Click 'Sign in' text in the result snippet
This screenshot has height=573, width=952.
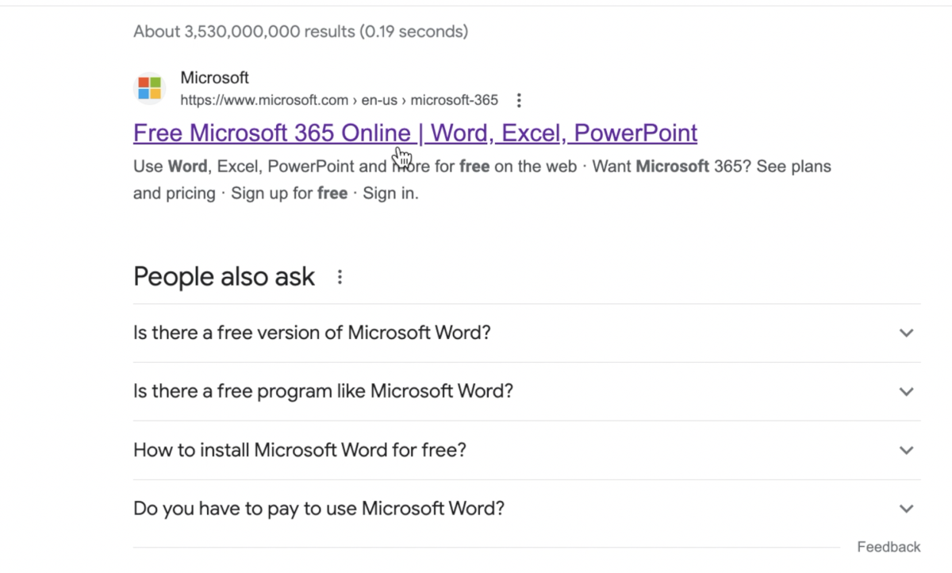[389, 193]
